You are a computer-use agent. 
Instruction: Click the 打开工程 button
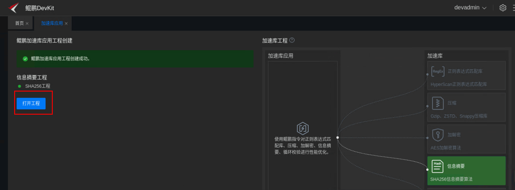coord(31,103)
